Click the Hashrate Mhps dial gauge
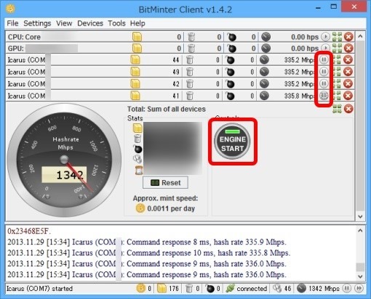Screen dimensions: 371x299 click(64, 160)
